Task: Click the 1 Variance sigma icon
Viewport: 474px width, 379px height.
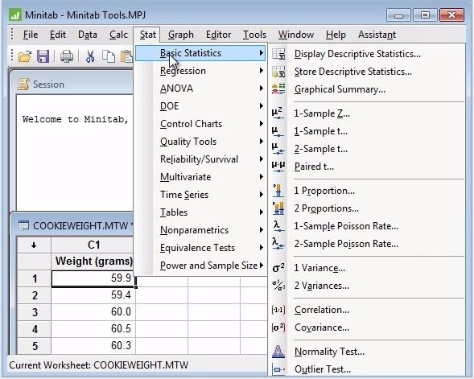Action: pyautogui.click(x=278, y=268)
